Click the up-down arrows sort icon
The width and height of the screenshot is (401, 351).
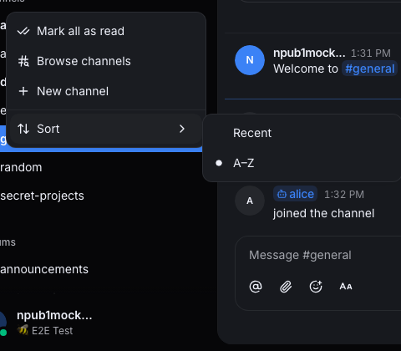pyautogui.click(x=23, y=129)
